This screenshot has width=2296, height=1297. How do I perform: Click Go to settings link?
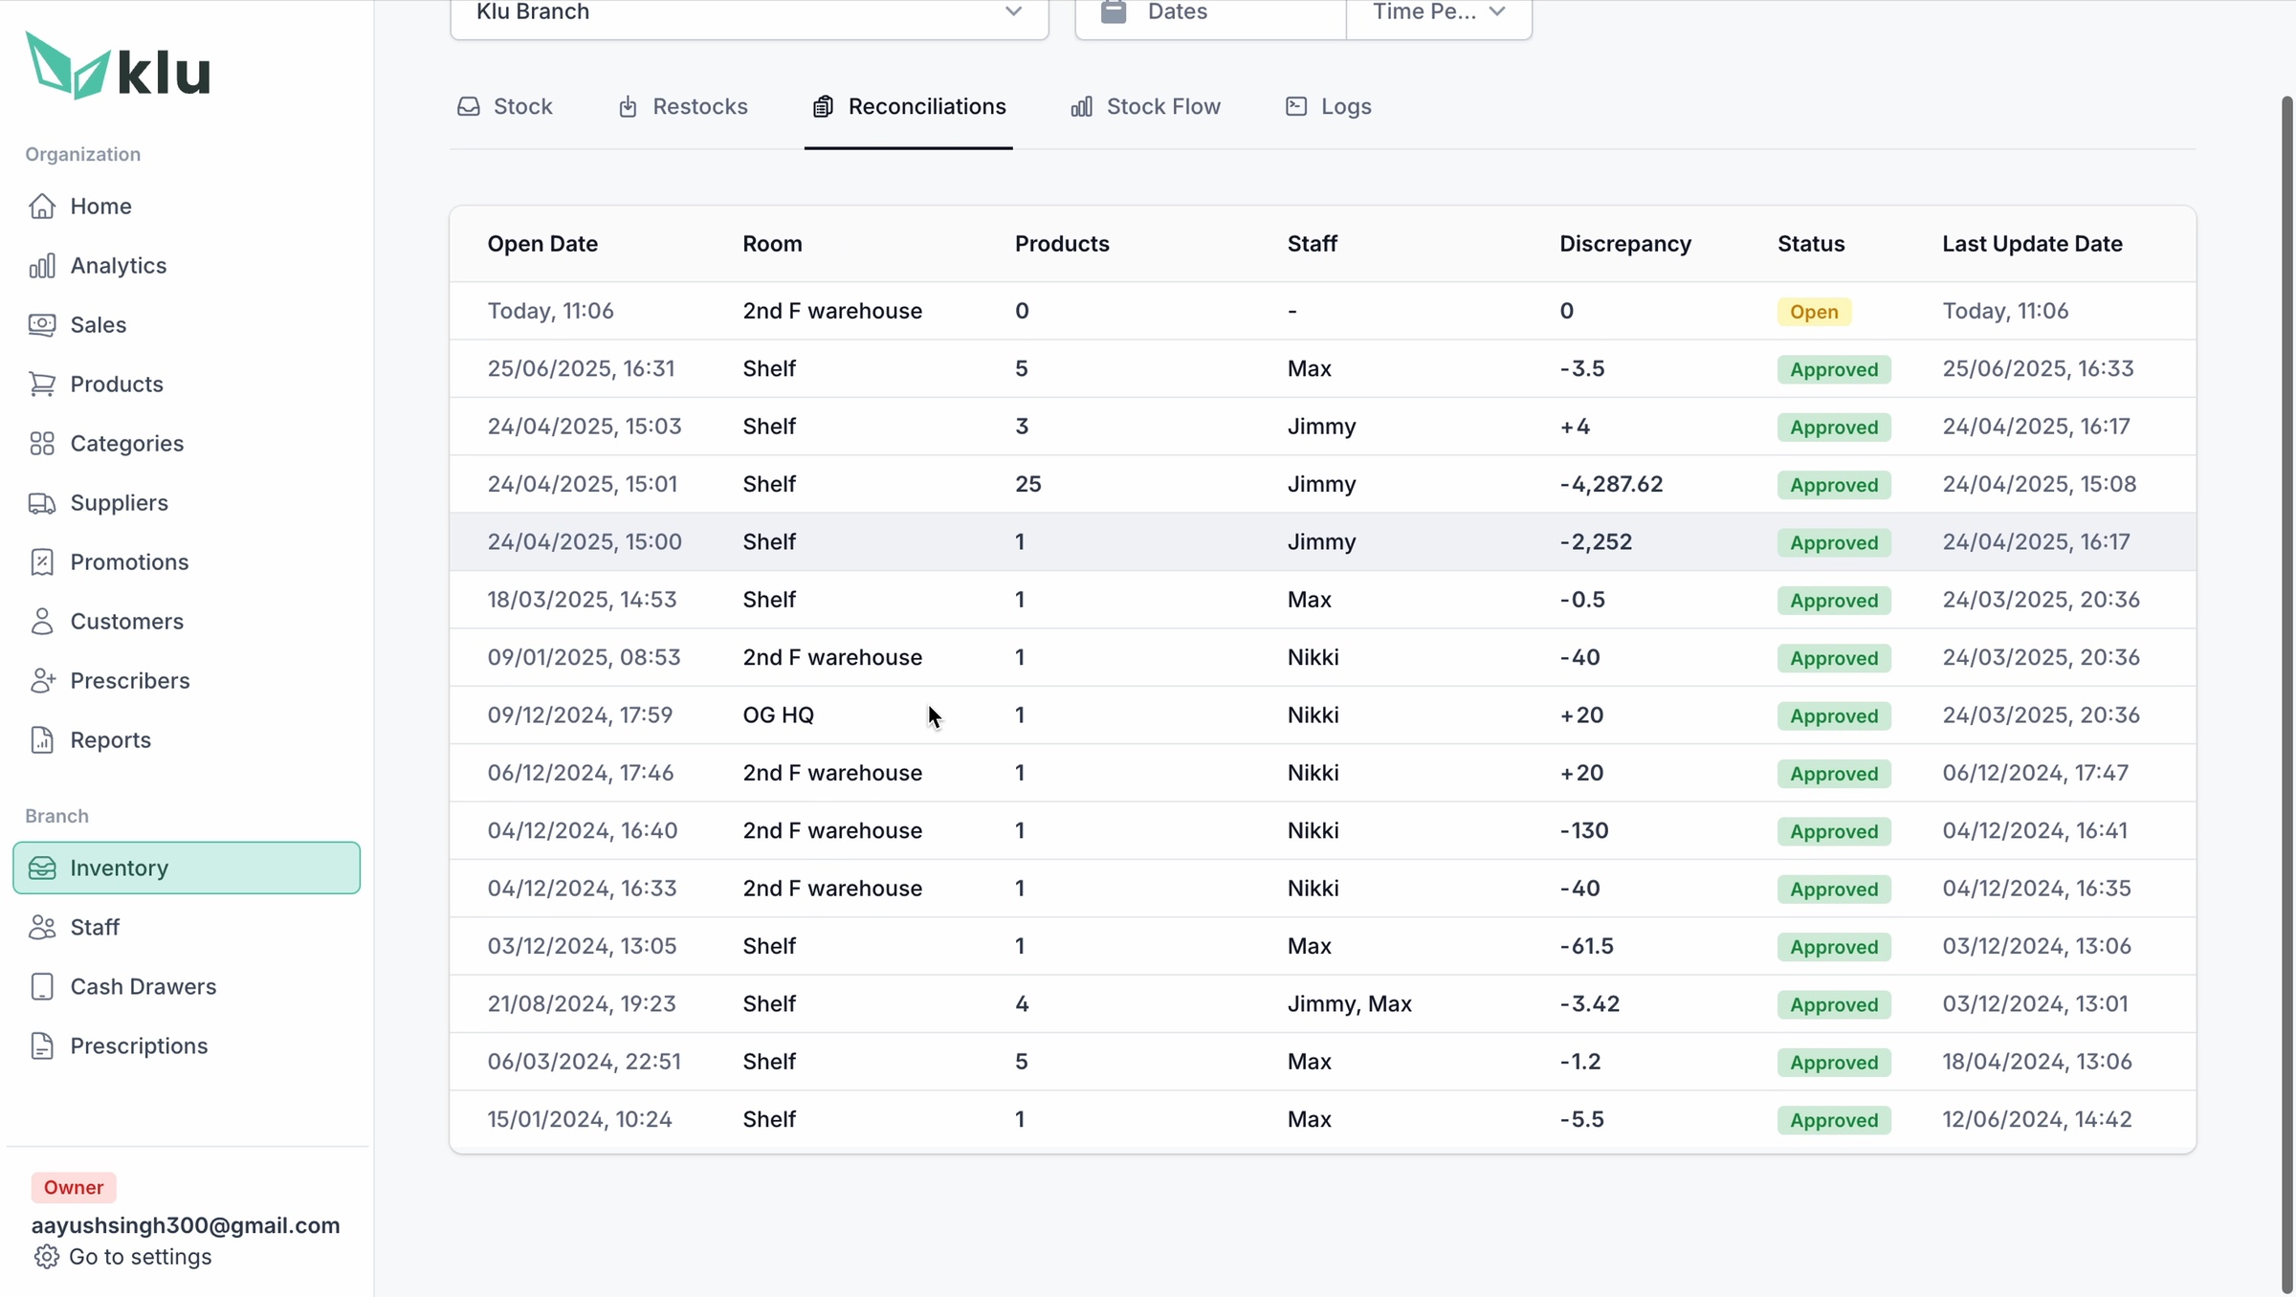(x=122, y=1256)
